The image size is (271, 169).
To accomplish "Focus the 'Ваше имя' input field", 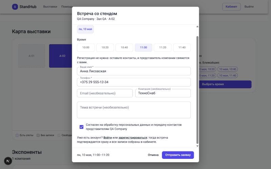I will [x=134, y=71].
